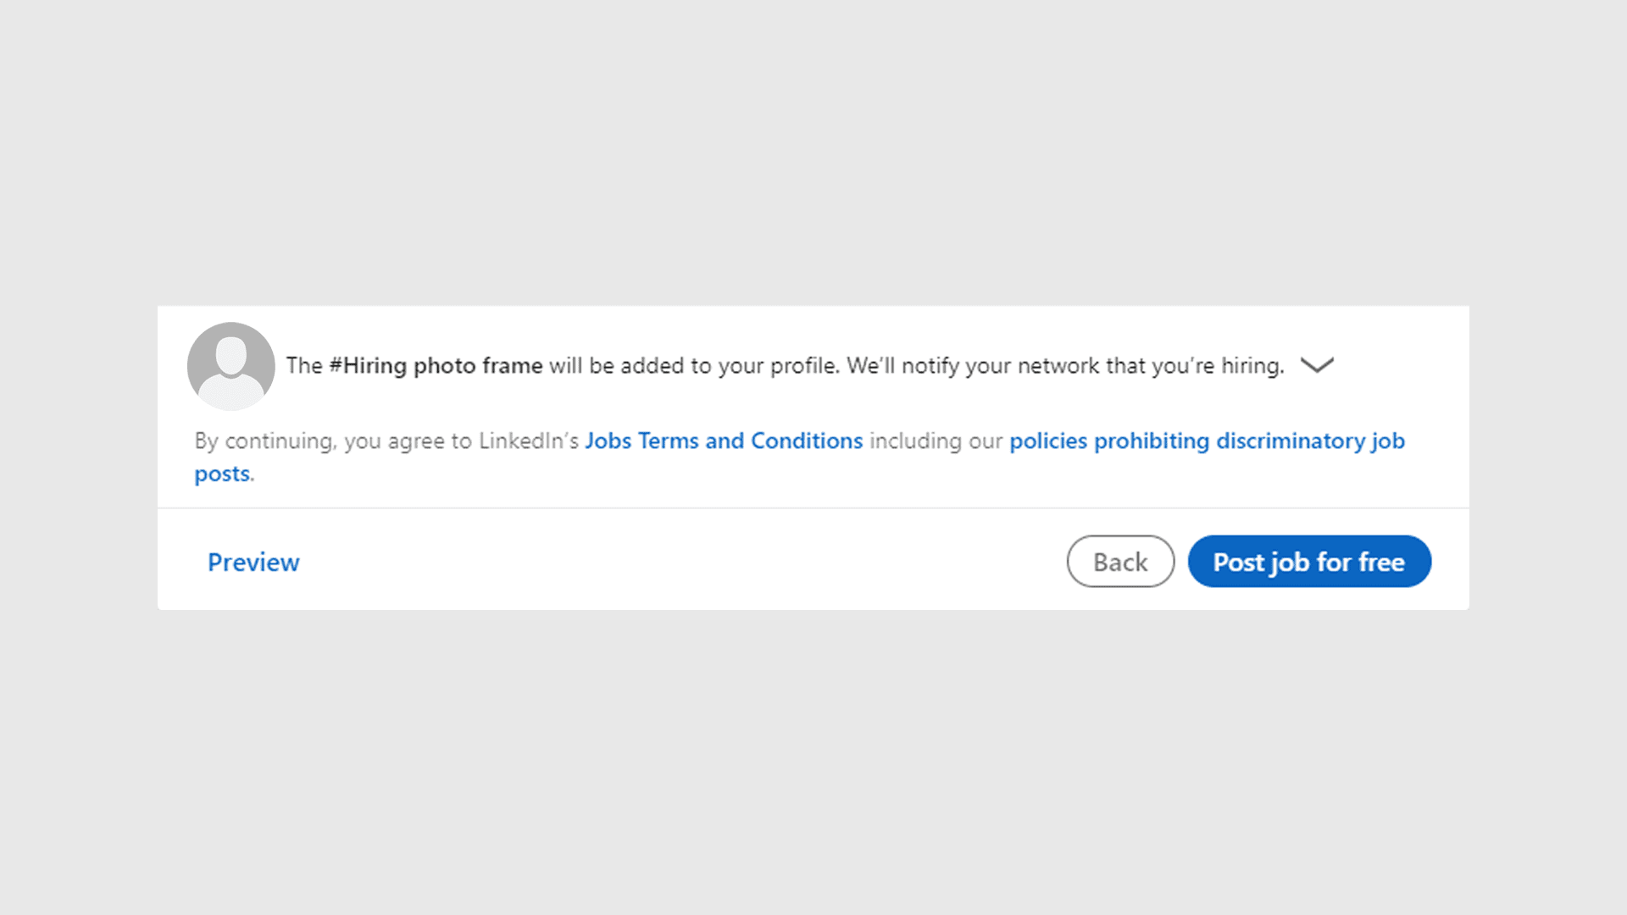
Task: Open policies prohibiting discriminatory job posts link
Action: pos(1206,441)
